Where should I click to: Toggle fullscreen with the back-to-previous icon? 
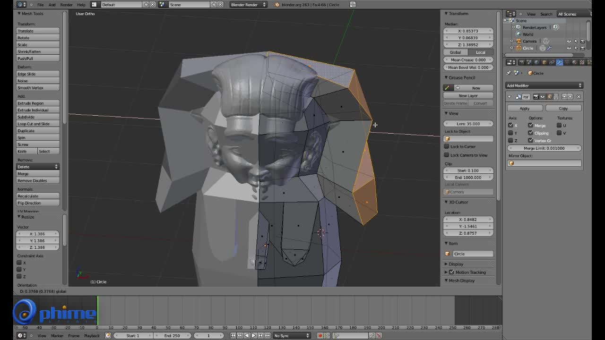tap(353, 5)
